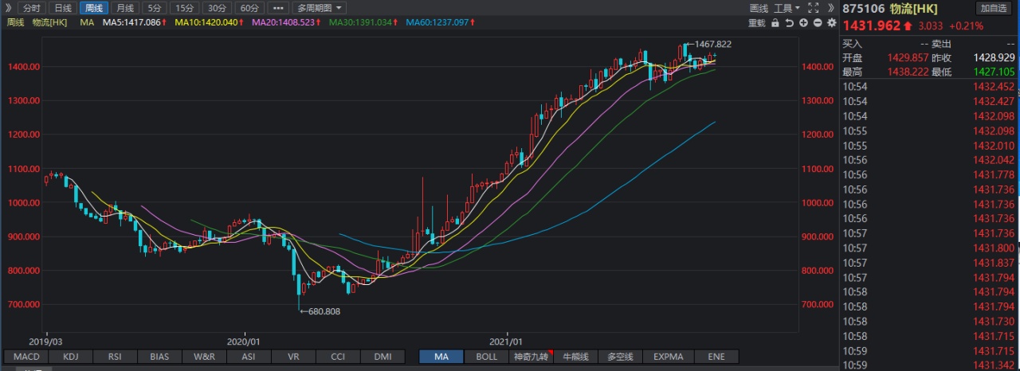Zoom in with the plus icon

tap(803, 23)
